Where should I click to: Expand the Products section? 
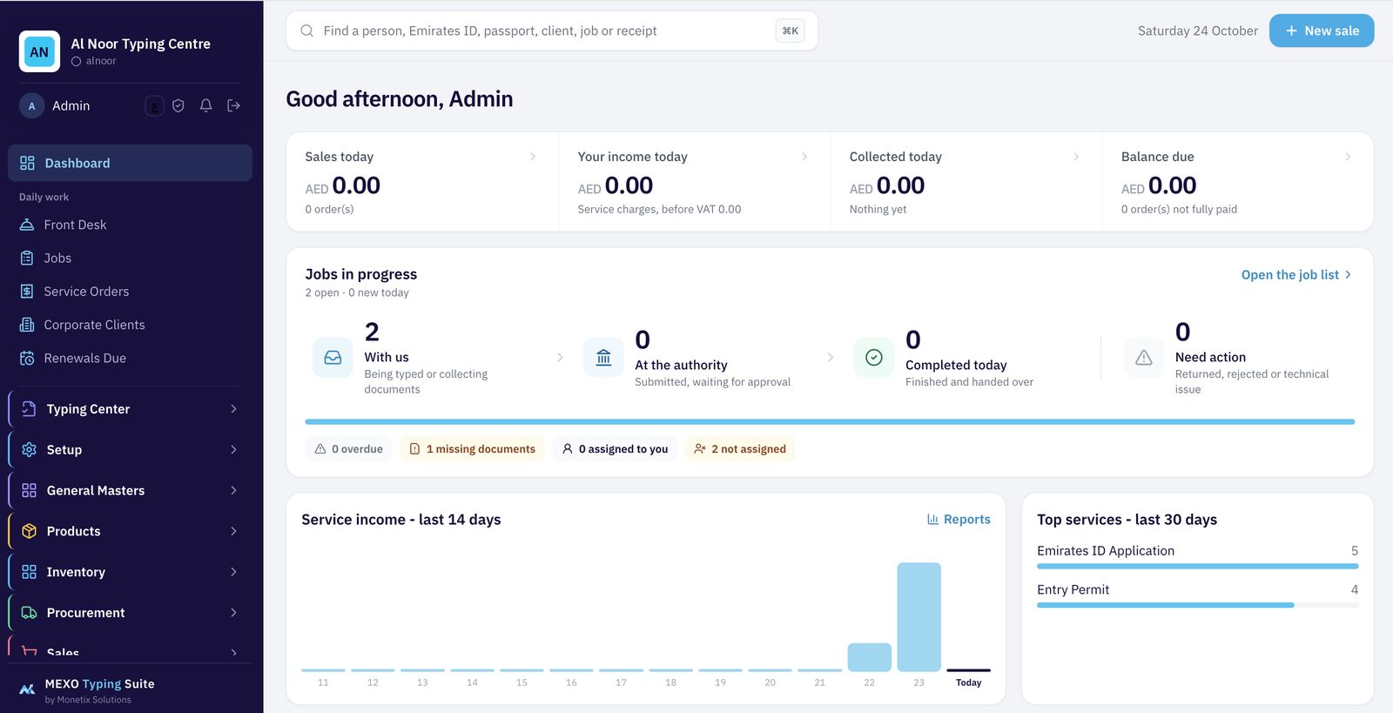coord(130,531)
